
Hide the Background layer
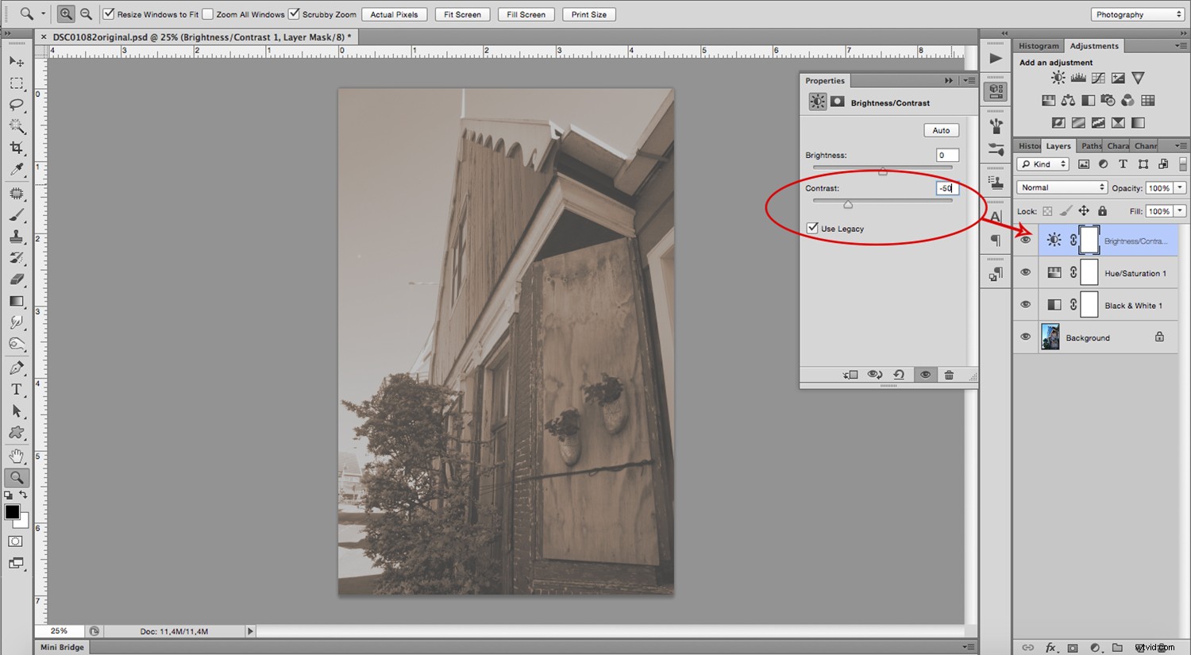pyautogui.click(x=1025, y=337)
